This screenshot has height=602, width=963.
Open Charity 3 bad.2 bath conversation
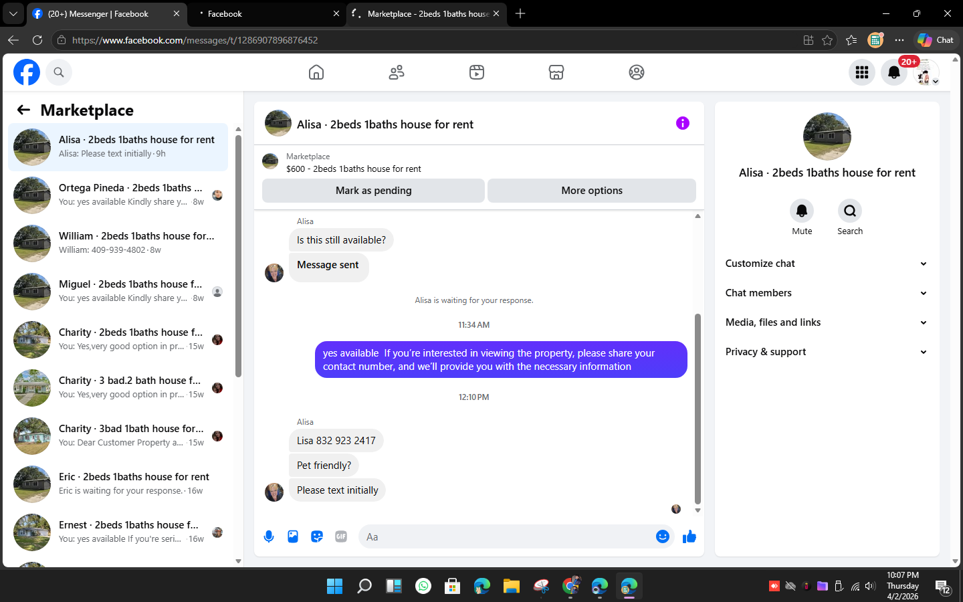pyautogui.click(x=118, y=388)
